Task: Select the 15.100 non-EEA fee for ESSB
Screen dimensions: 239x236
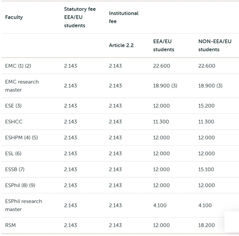Action: coord(206,170)
